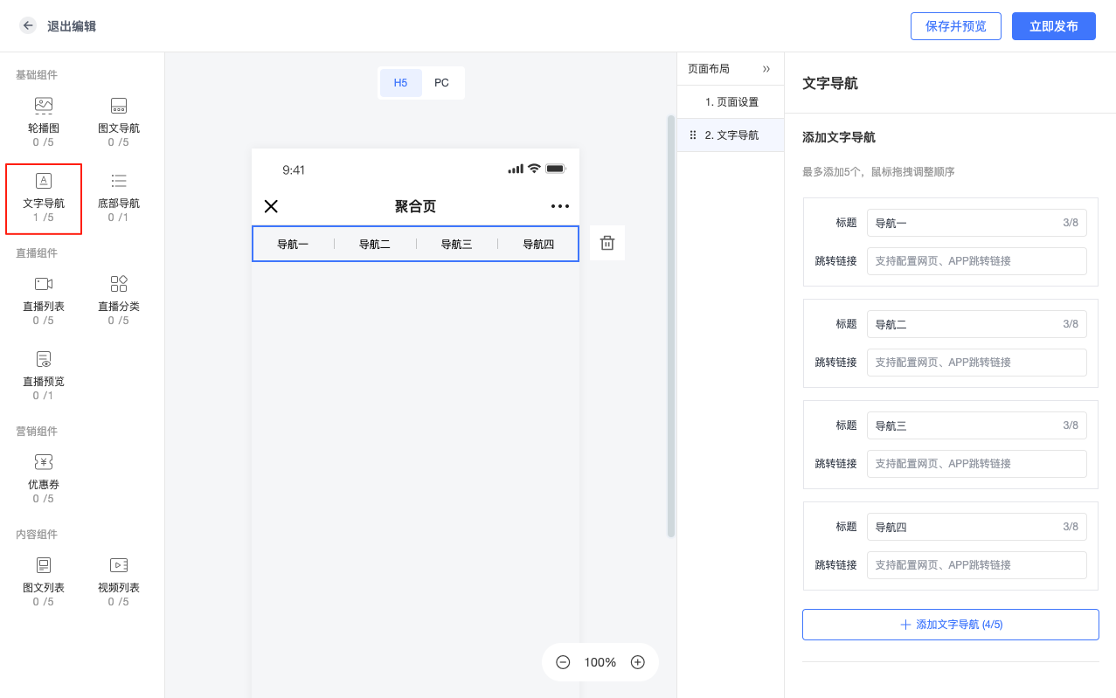Click the 聚合页 page title in preview
Screen dimensions: 1116x698
click(415, 206)
